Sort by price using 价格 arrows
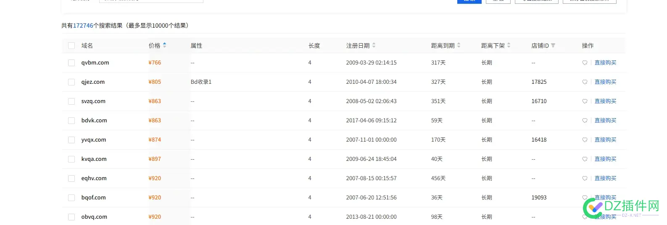This screenshot has height=225, width=667. point(164,45)
